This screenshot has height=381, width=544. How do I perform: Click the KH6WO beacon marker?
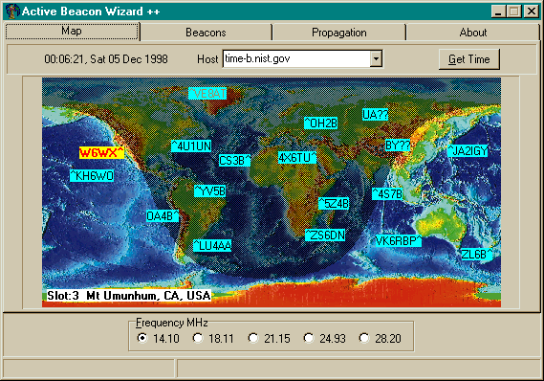coord(92,175)
